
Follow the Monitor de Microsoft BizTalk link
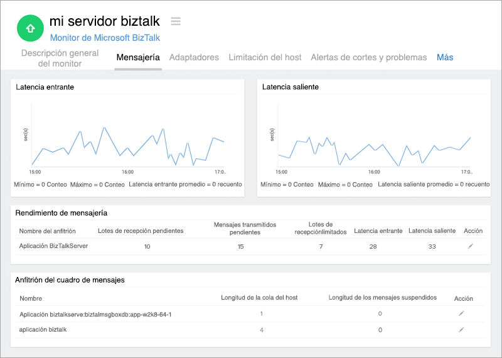pyautogui.click(x=102, y=38)
